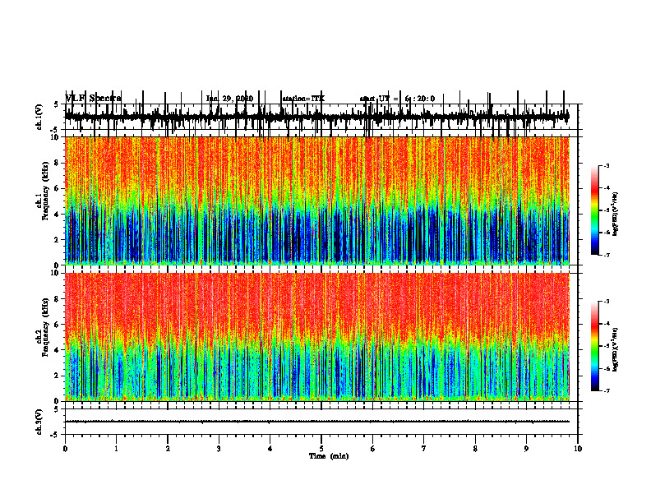Click the "ch.1(V)" waveform axis label
The width and height of the screenshot is (651, 503).
(x=39, y=117)
